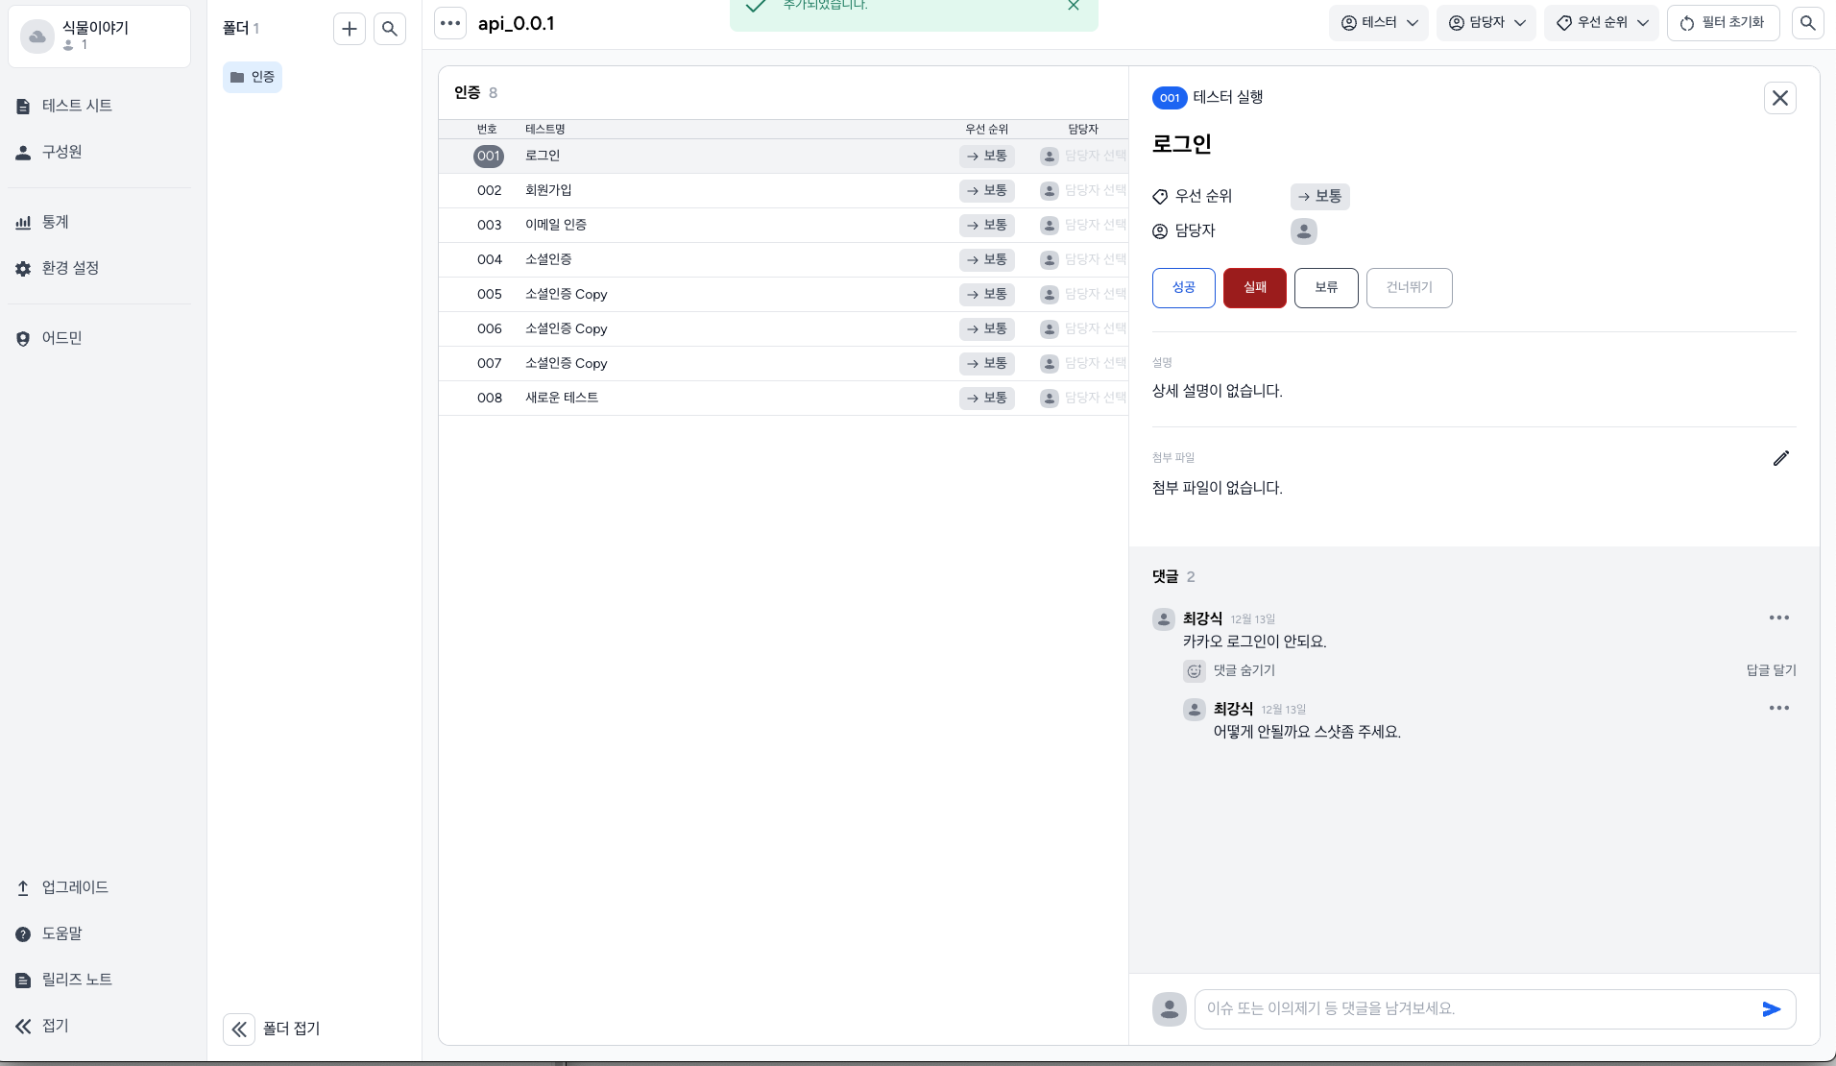Open the more options menu beside api_0.0.1
The image size is (1836, 1066).
(x=450, y=23)
